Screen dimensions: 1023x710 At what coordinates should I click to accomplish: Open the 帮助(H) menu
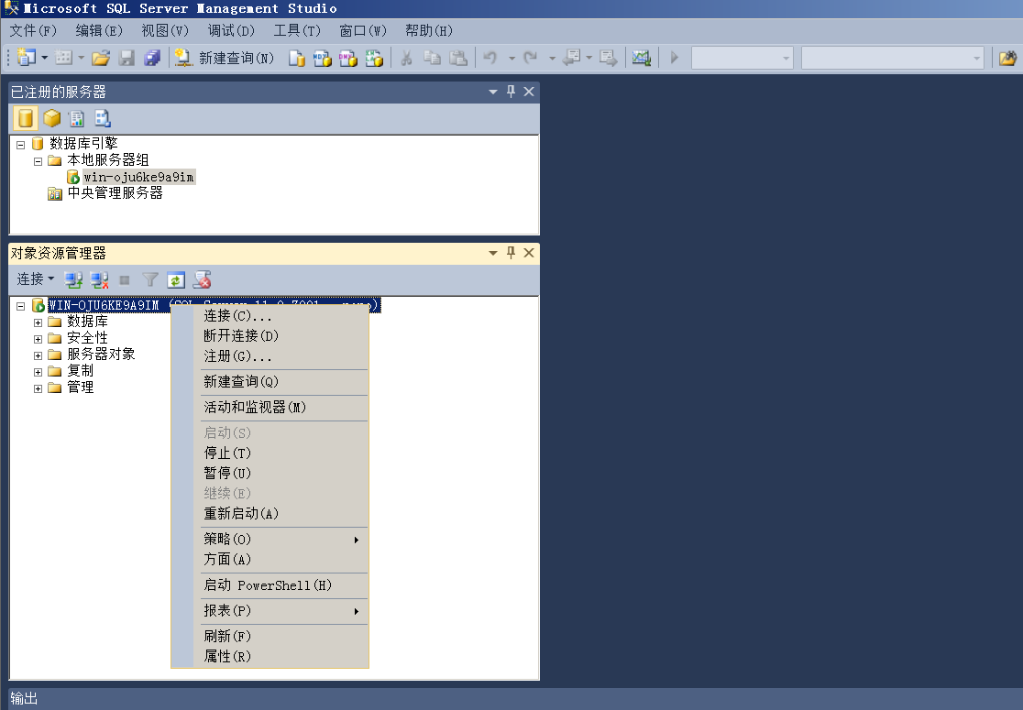(x=429, y=30)
